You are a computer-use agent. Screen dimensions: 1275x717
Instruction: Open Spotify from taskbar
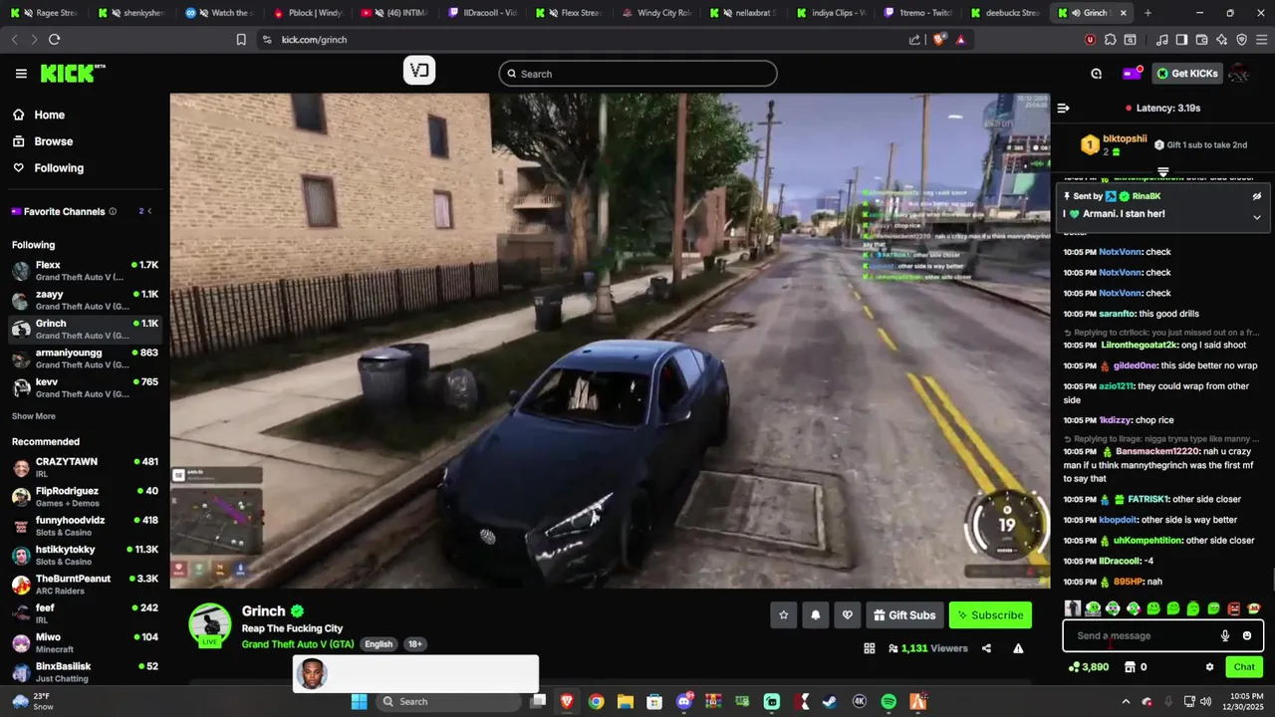[889, 701]
